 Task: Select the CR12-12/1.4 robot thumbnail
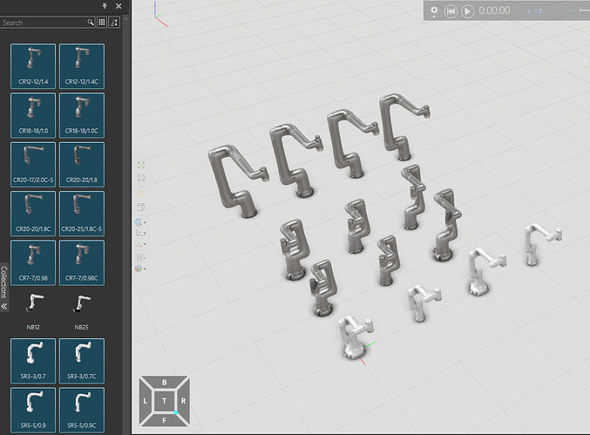click(x=33, y=67)
